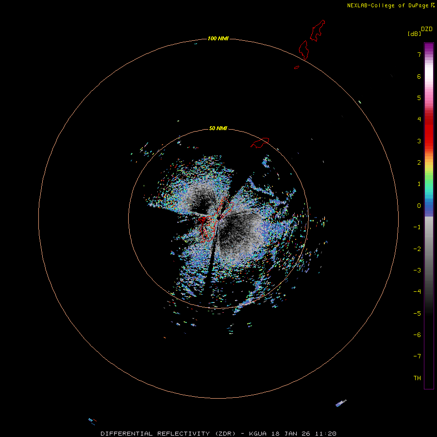The width and height of the screenshot is (437, 437).
Task: Click the colorbar value 4 label
Action: [x=419, y=119]
